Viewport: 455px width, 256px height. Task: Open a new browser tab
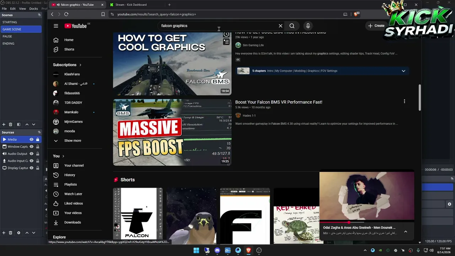169,5
